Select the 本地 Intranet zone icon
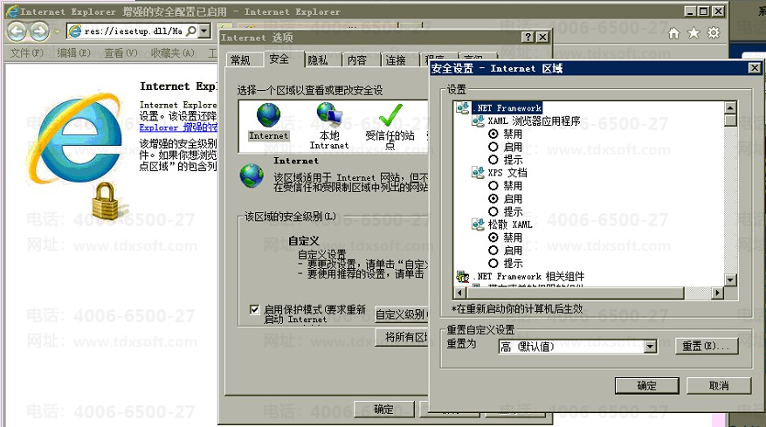This screenshot has height=427, width=766. pyautogui.click(x=329, y=114)
